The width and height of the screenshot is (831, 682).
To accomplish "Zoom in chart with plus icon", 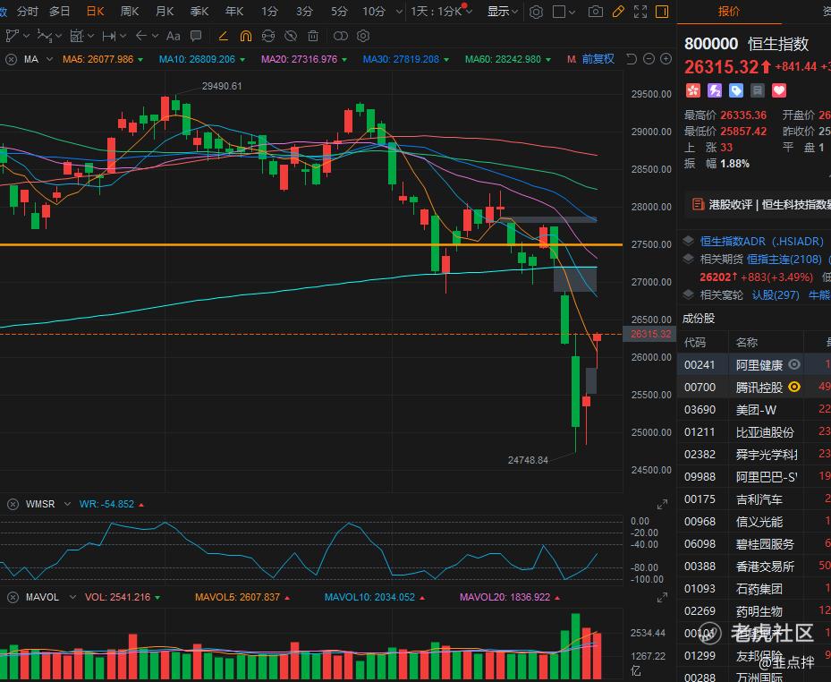I will [666, 59].
